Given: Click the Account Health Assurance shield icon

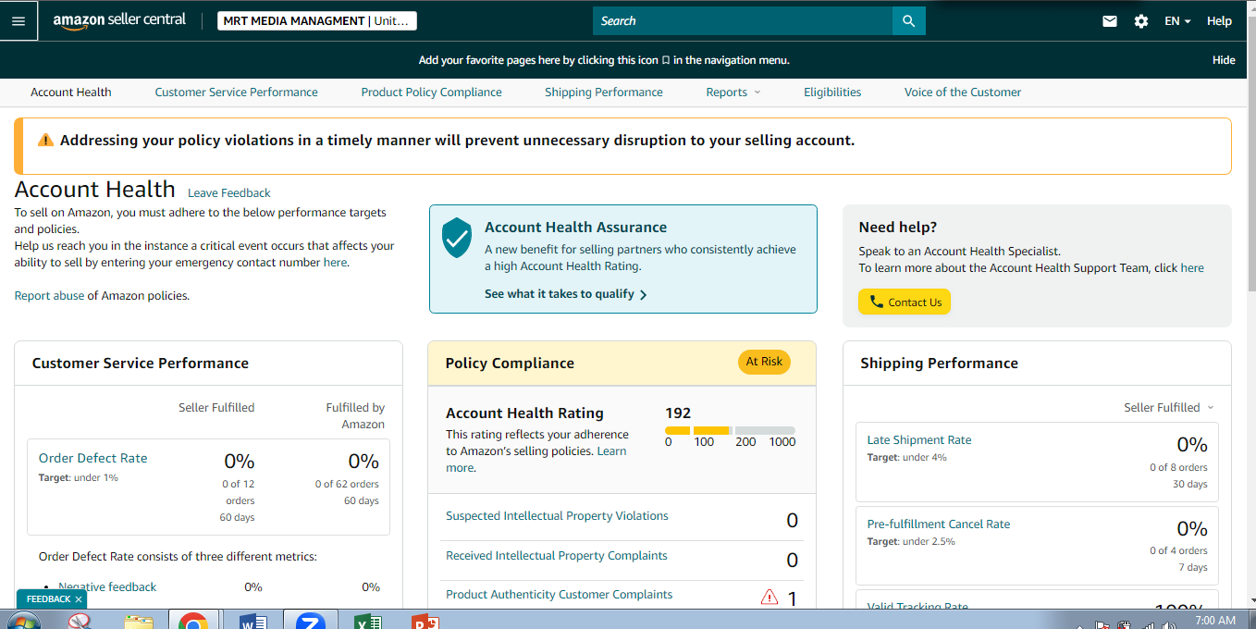Looking at the screenshot, I should (x=456, y=238).
